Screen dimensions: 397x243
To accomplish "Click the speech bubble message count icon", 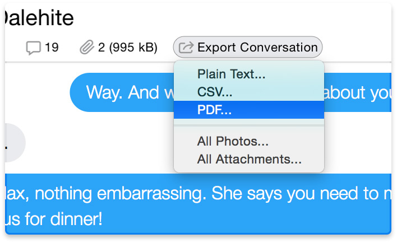I will pyautogui.click(x=34, y=48).
